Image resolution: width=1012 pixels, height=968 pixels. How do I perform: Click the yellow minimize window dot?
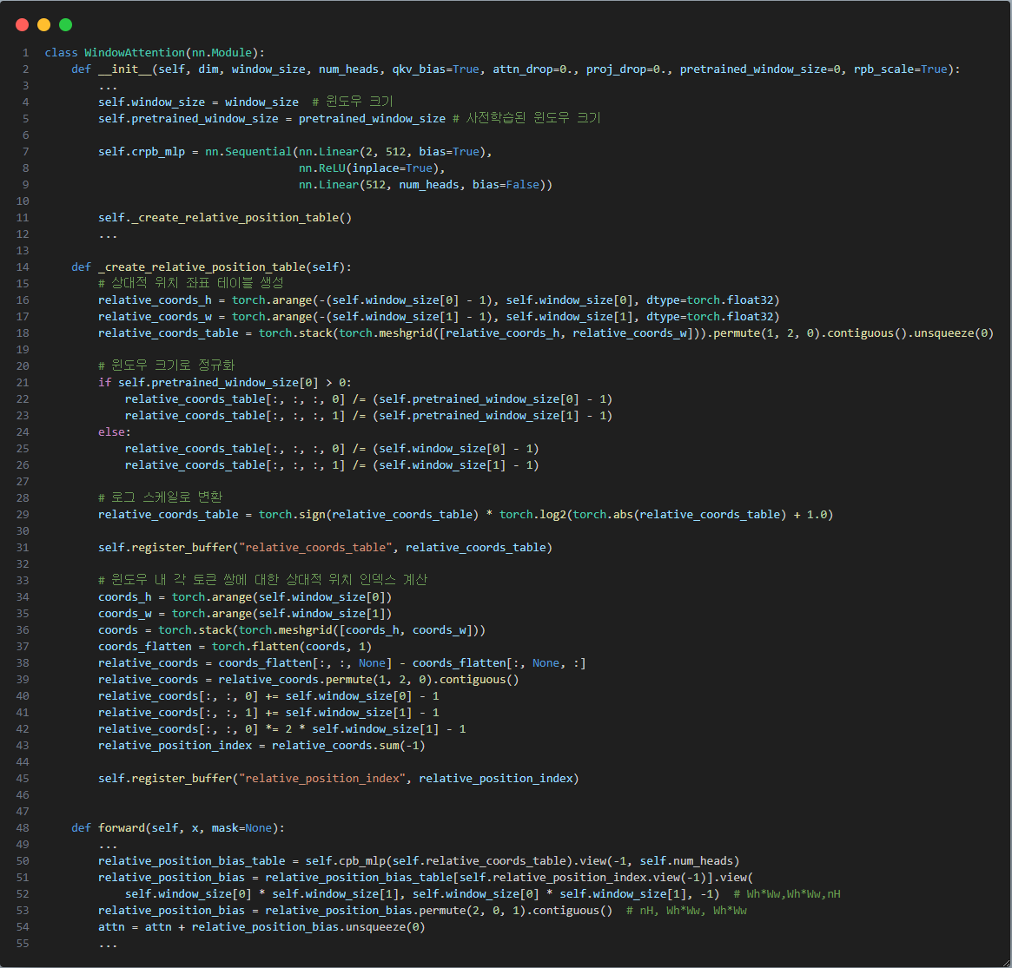(x=44, y=24)
